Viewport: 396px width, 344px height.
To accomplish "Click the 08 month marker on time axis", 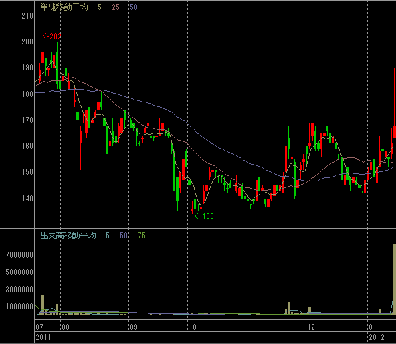I will (x=65, y=327).
